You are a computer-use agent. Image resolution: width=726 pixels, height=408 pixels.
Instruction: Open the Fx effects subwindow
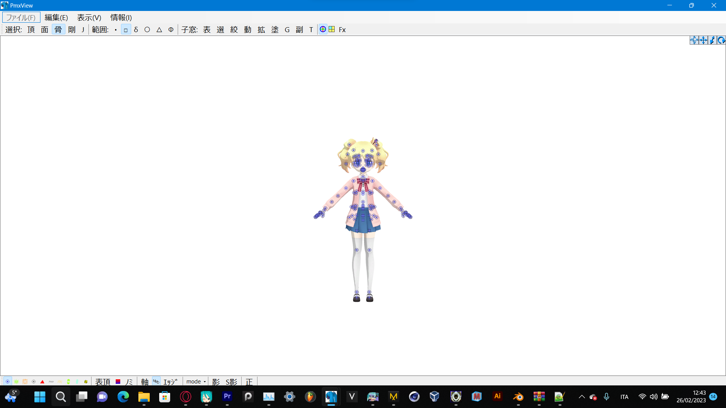[342, 29]
